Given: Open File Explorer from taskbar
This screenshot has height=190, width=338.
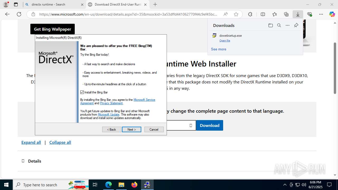Looking at the screenshot, I should click(x=121, y=185).
